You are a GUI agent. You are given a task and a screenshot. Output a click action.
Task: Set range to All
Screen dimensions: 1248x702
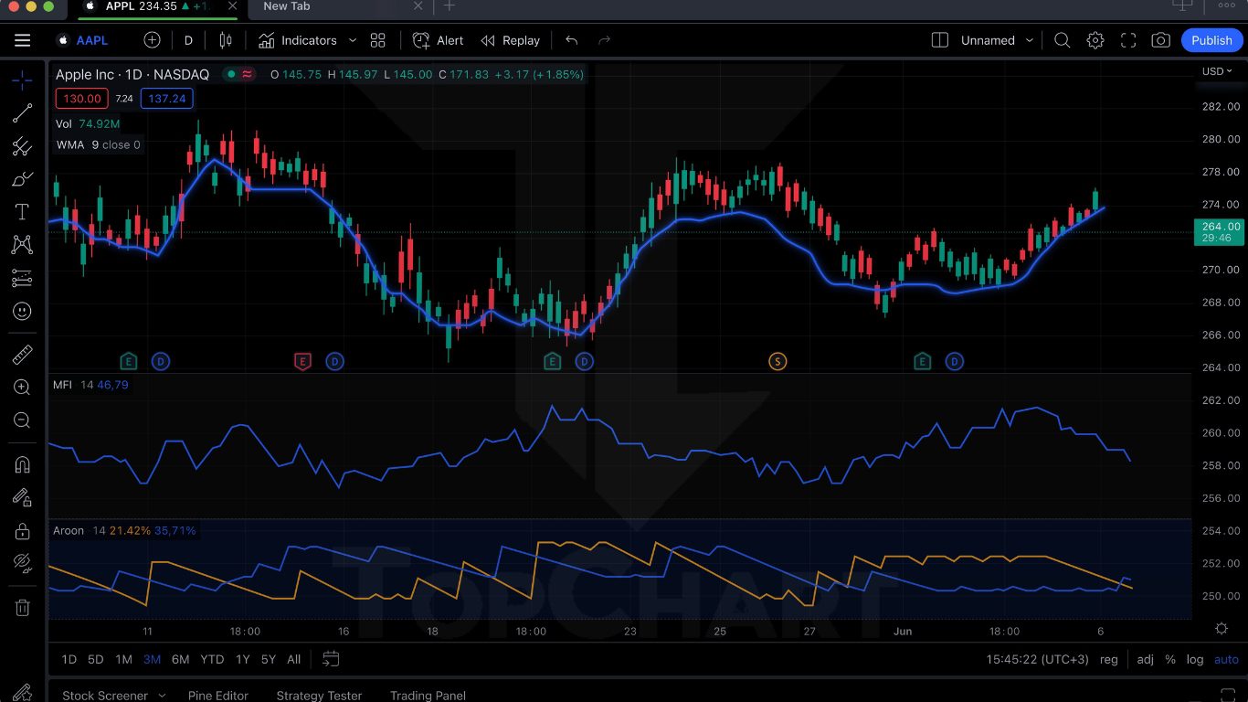294,659
